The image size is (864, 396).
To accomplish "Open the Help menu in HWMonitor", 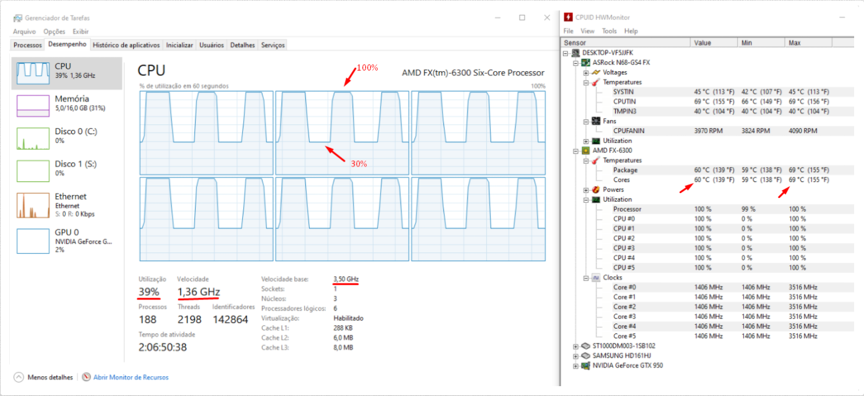I will (631, 31).
